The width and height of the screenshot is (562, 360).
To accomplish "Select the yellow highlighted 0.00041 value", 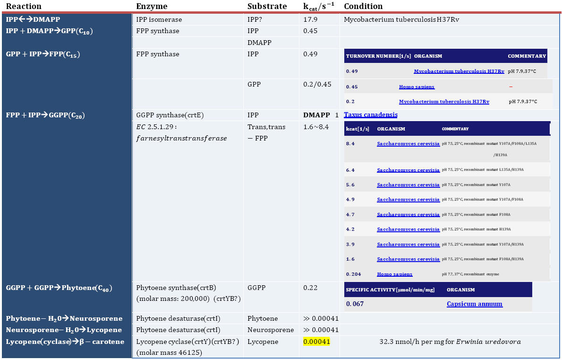I will coord(316,342).
